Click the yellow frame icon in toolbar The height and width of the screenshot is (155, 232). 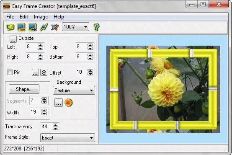(x=10, y=27)
